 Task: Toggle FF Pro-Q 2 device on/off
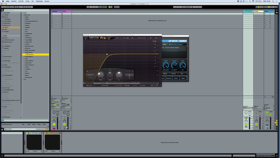45,133
